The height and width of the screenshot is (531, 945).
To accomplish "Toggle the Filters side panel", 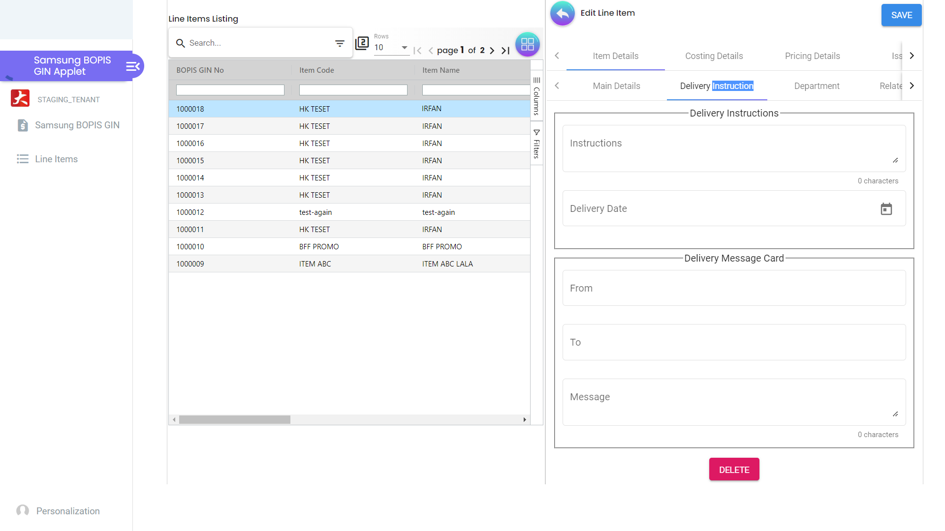I will tap(536, 144).
